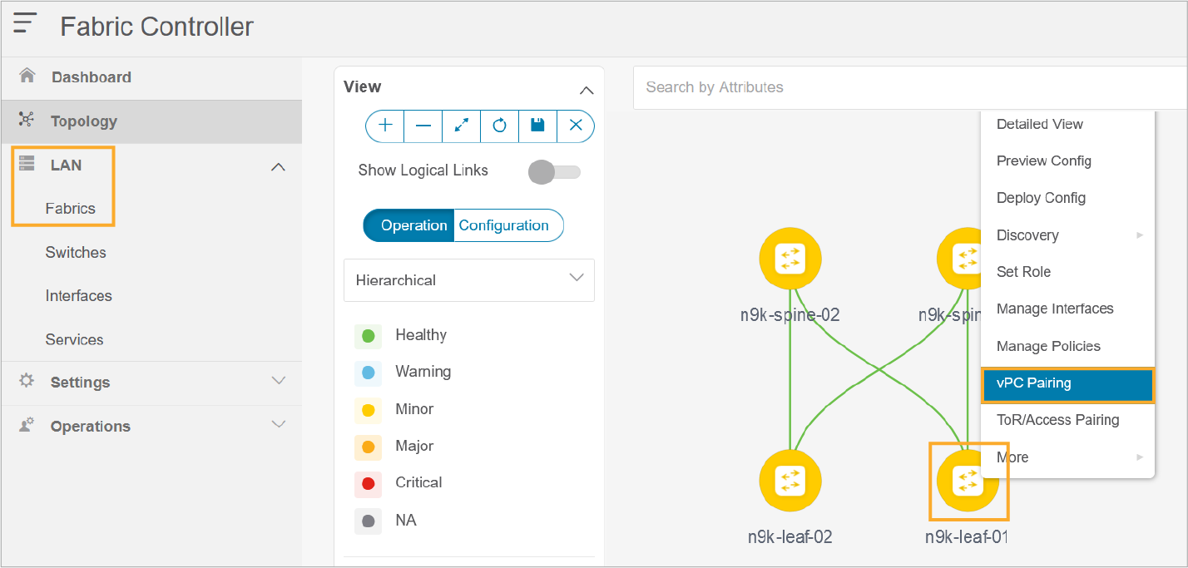Click the gray NA legend swatch
This screenshot has width=1188, height=568.
coord(368,521)
